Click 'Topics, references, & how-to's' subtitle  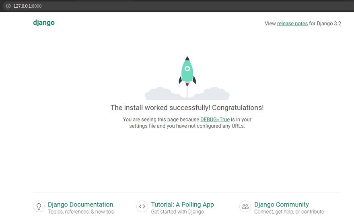coord(80,212)
